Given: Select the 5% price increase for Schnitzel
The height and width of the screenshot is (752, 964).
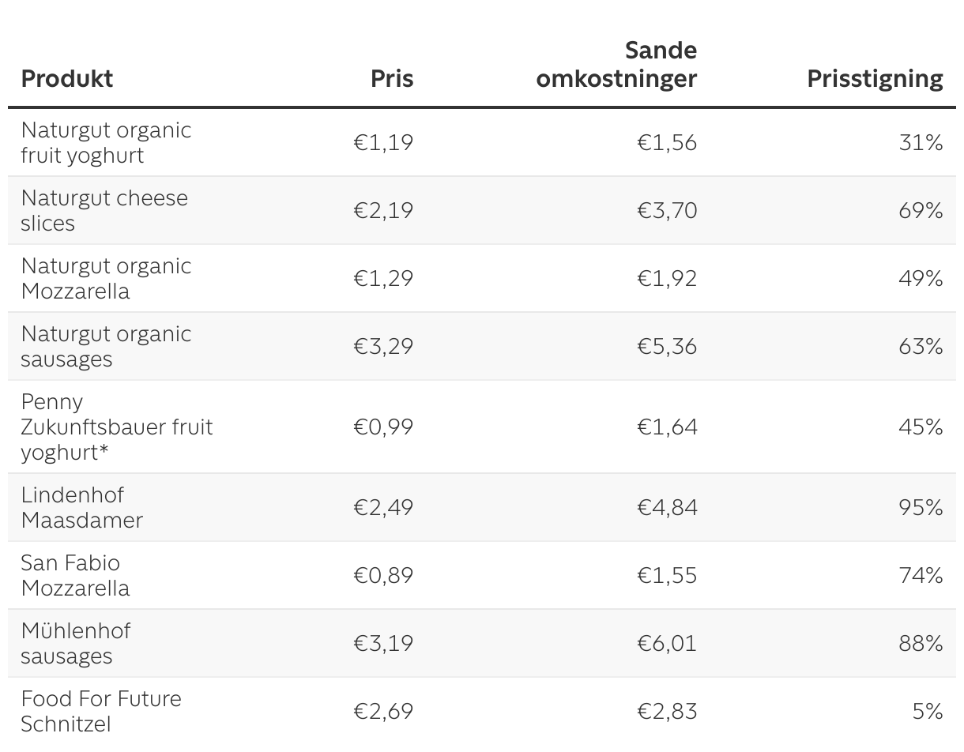Looking at the screenshot, I should point(928,711).
